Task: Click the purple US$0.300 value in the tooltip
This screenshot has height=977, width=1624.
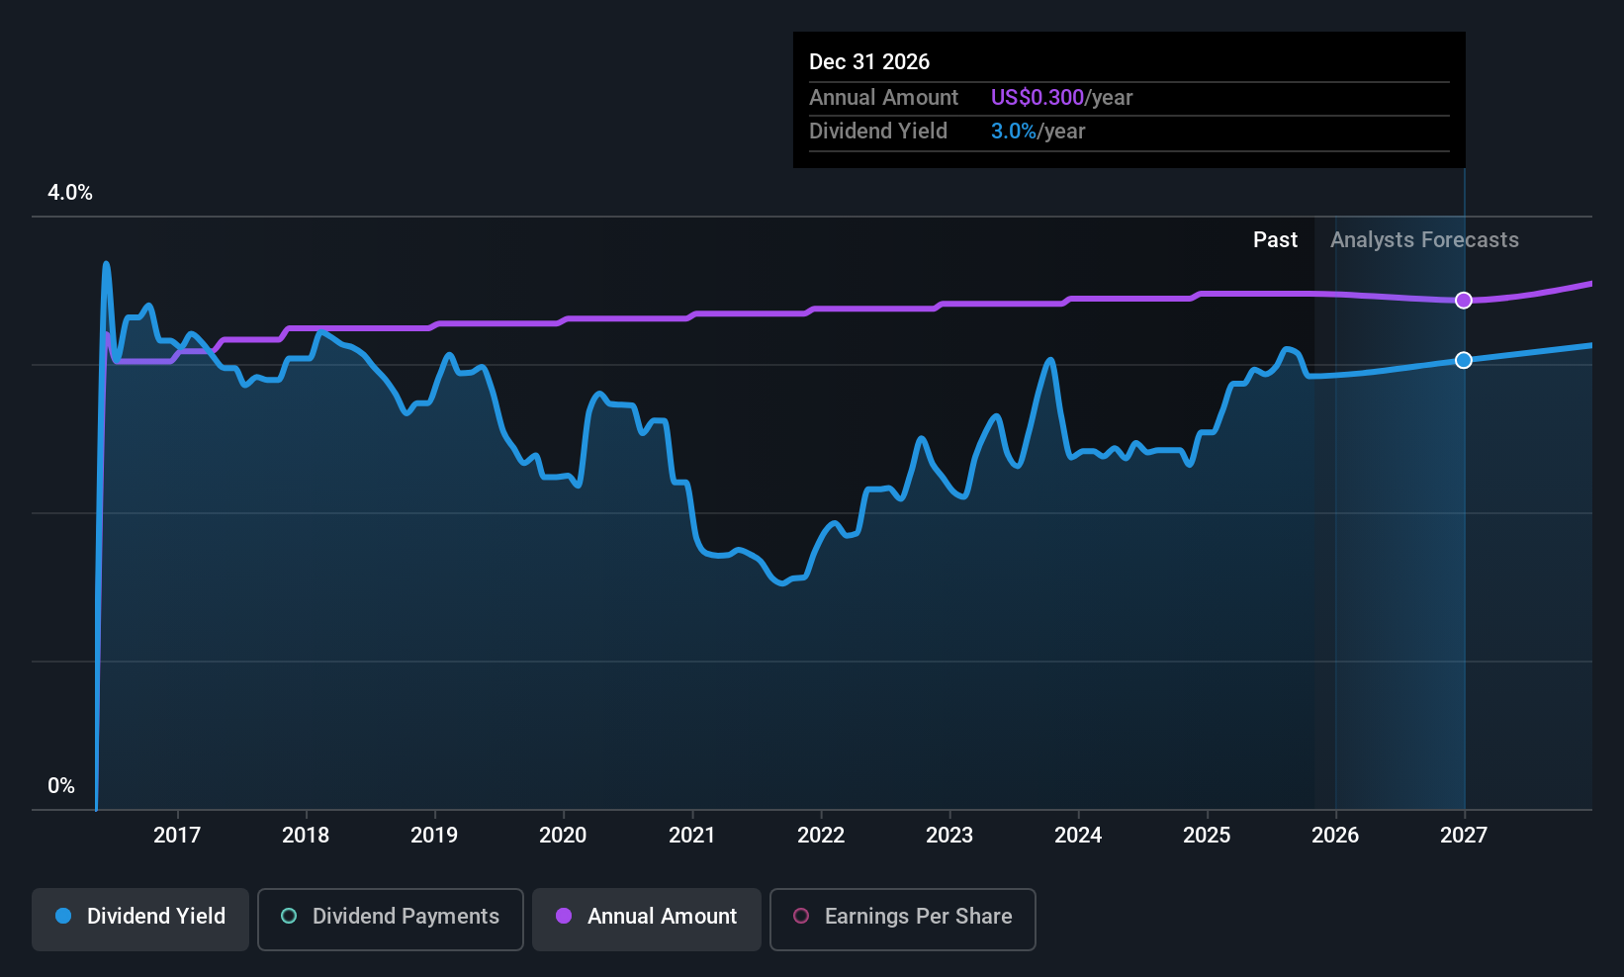Action: pyautogui.click(x=1037, y=97)
